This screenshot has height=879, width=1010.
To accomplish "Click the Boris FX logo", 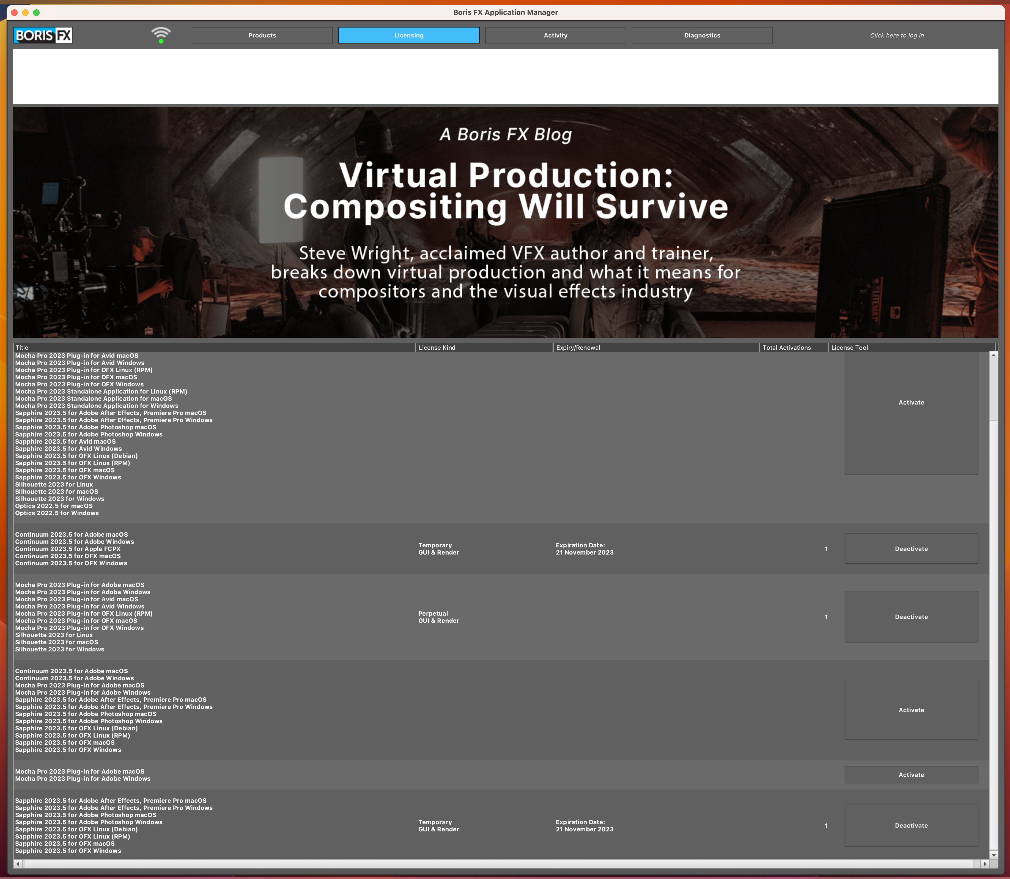I will pos(43,35).
